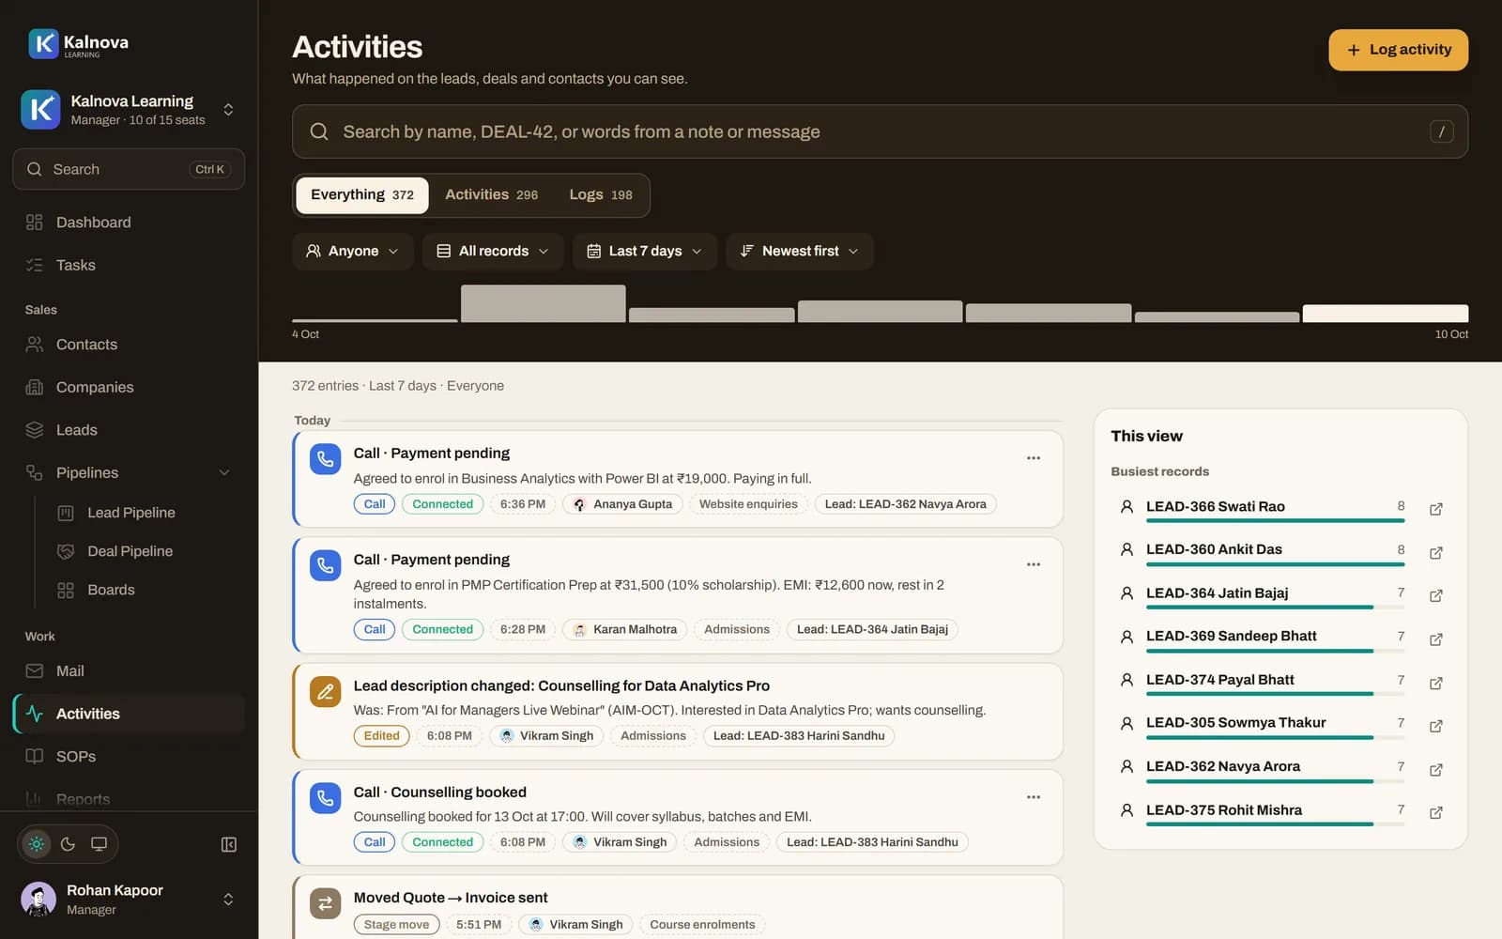Screen dimensions: 1502x939
Task: Click phone icon on Business Analytics call
Action: click(325, 459)
